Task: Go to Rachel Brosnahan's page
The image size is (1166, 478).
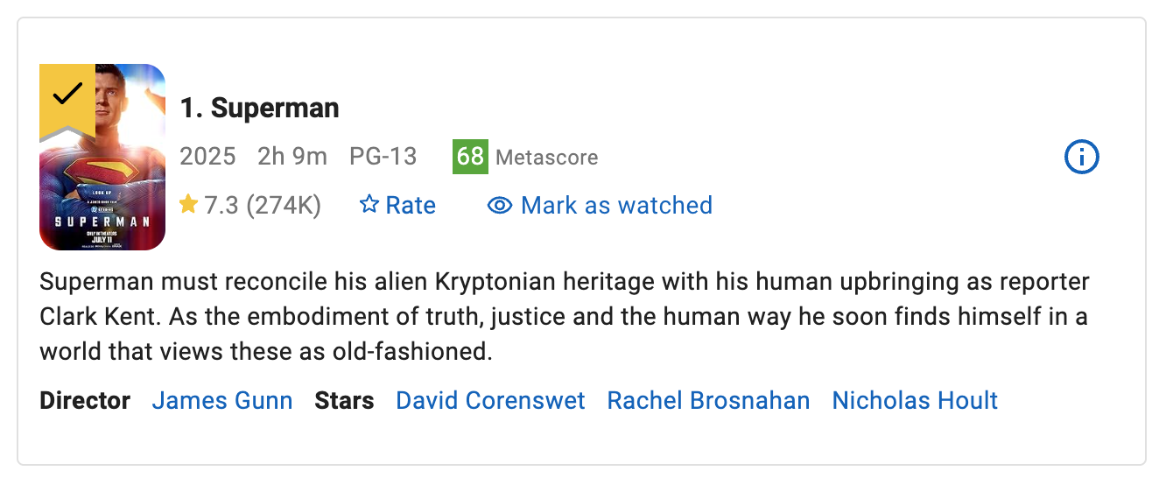Action: pyautogui.click(x=708, y=401)
